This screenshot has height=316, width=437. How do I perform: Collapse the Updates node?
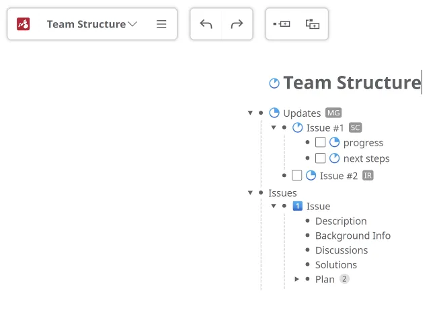pos(251,113)
